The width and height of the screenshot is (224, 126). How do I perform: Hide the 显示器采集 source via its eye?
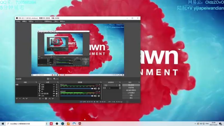click(x=54, y=94)
